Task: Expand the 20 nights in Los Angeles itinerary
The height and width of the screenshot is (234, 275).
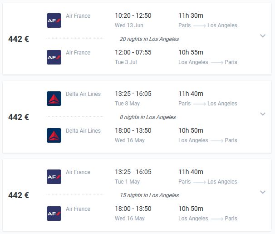Action: [263, 36]
